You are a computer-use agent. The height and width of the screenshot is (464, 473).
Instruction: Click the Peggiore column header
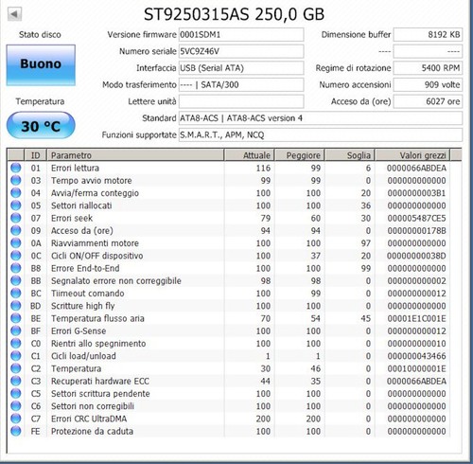click(300, 155)
